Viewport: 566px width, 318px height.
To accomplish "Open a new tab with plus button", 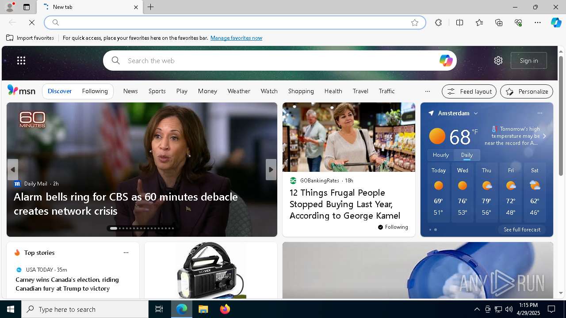I will [150, 7].
